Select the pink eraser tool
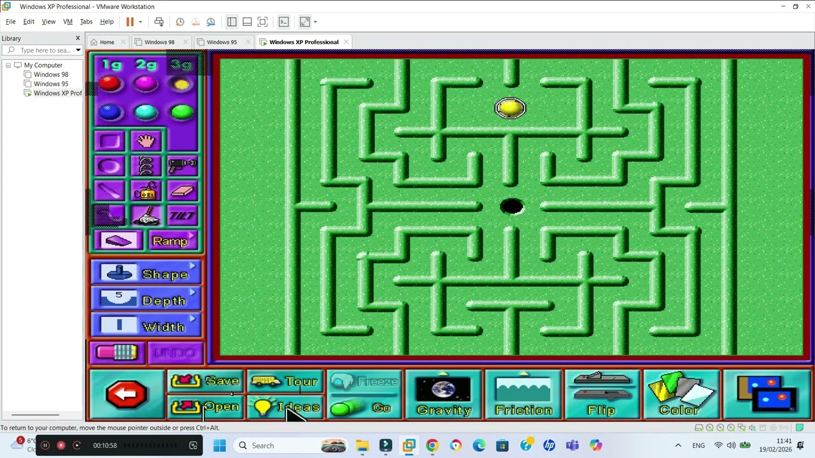 click(182, 191)
